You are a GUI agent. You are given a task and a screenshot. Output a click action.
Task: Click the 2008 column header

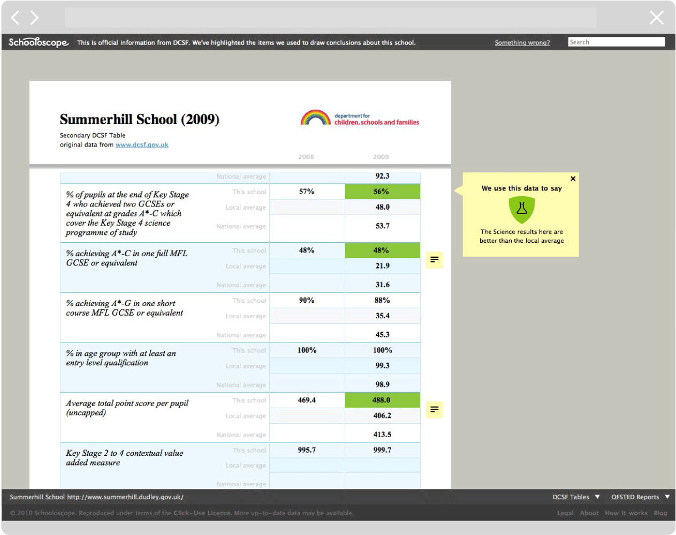pos(306,157)
